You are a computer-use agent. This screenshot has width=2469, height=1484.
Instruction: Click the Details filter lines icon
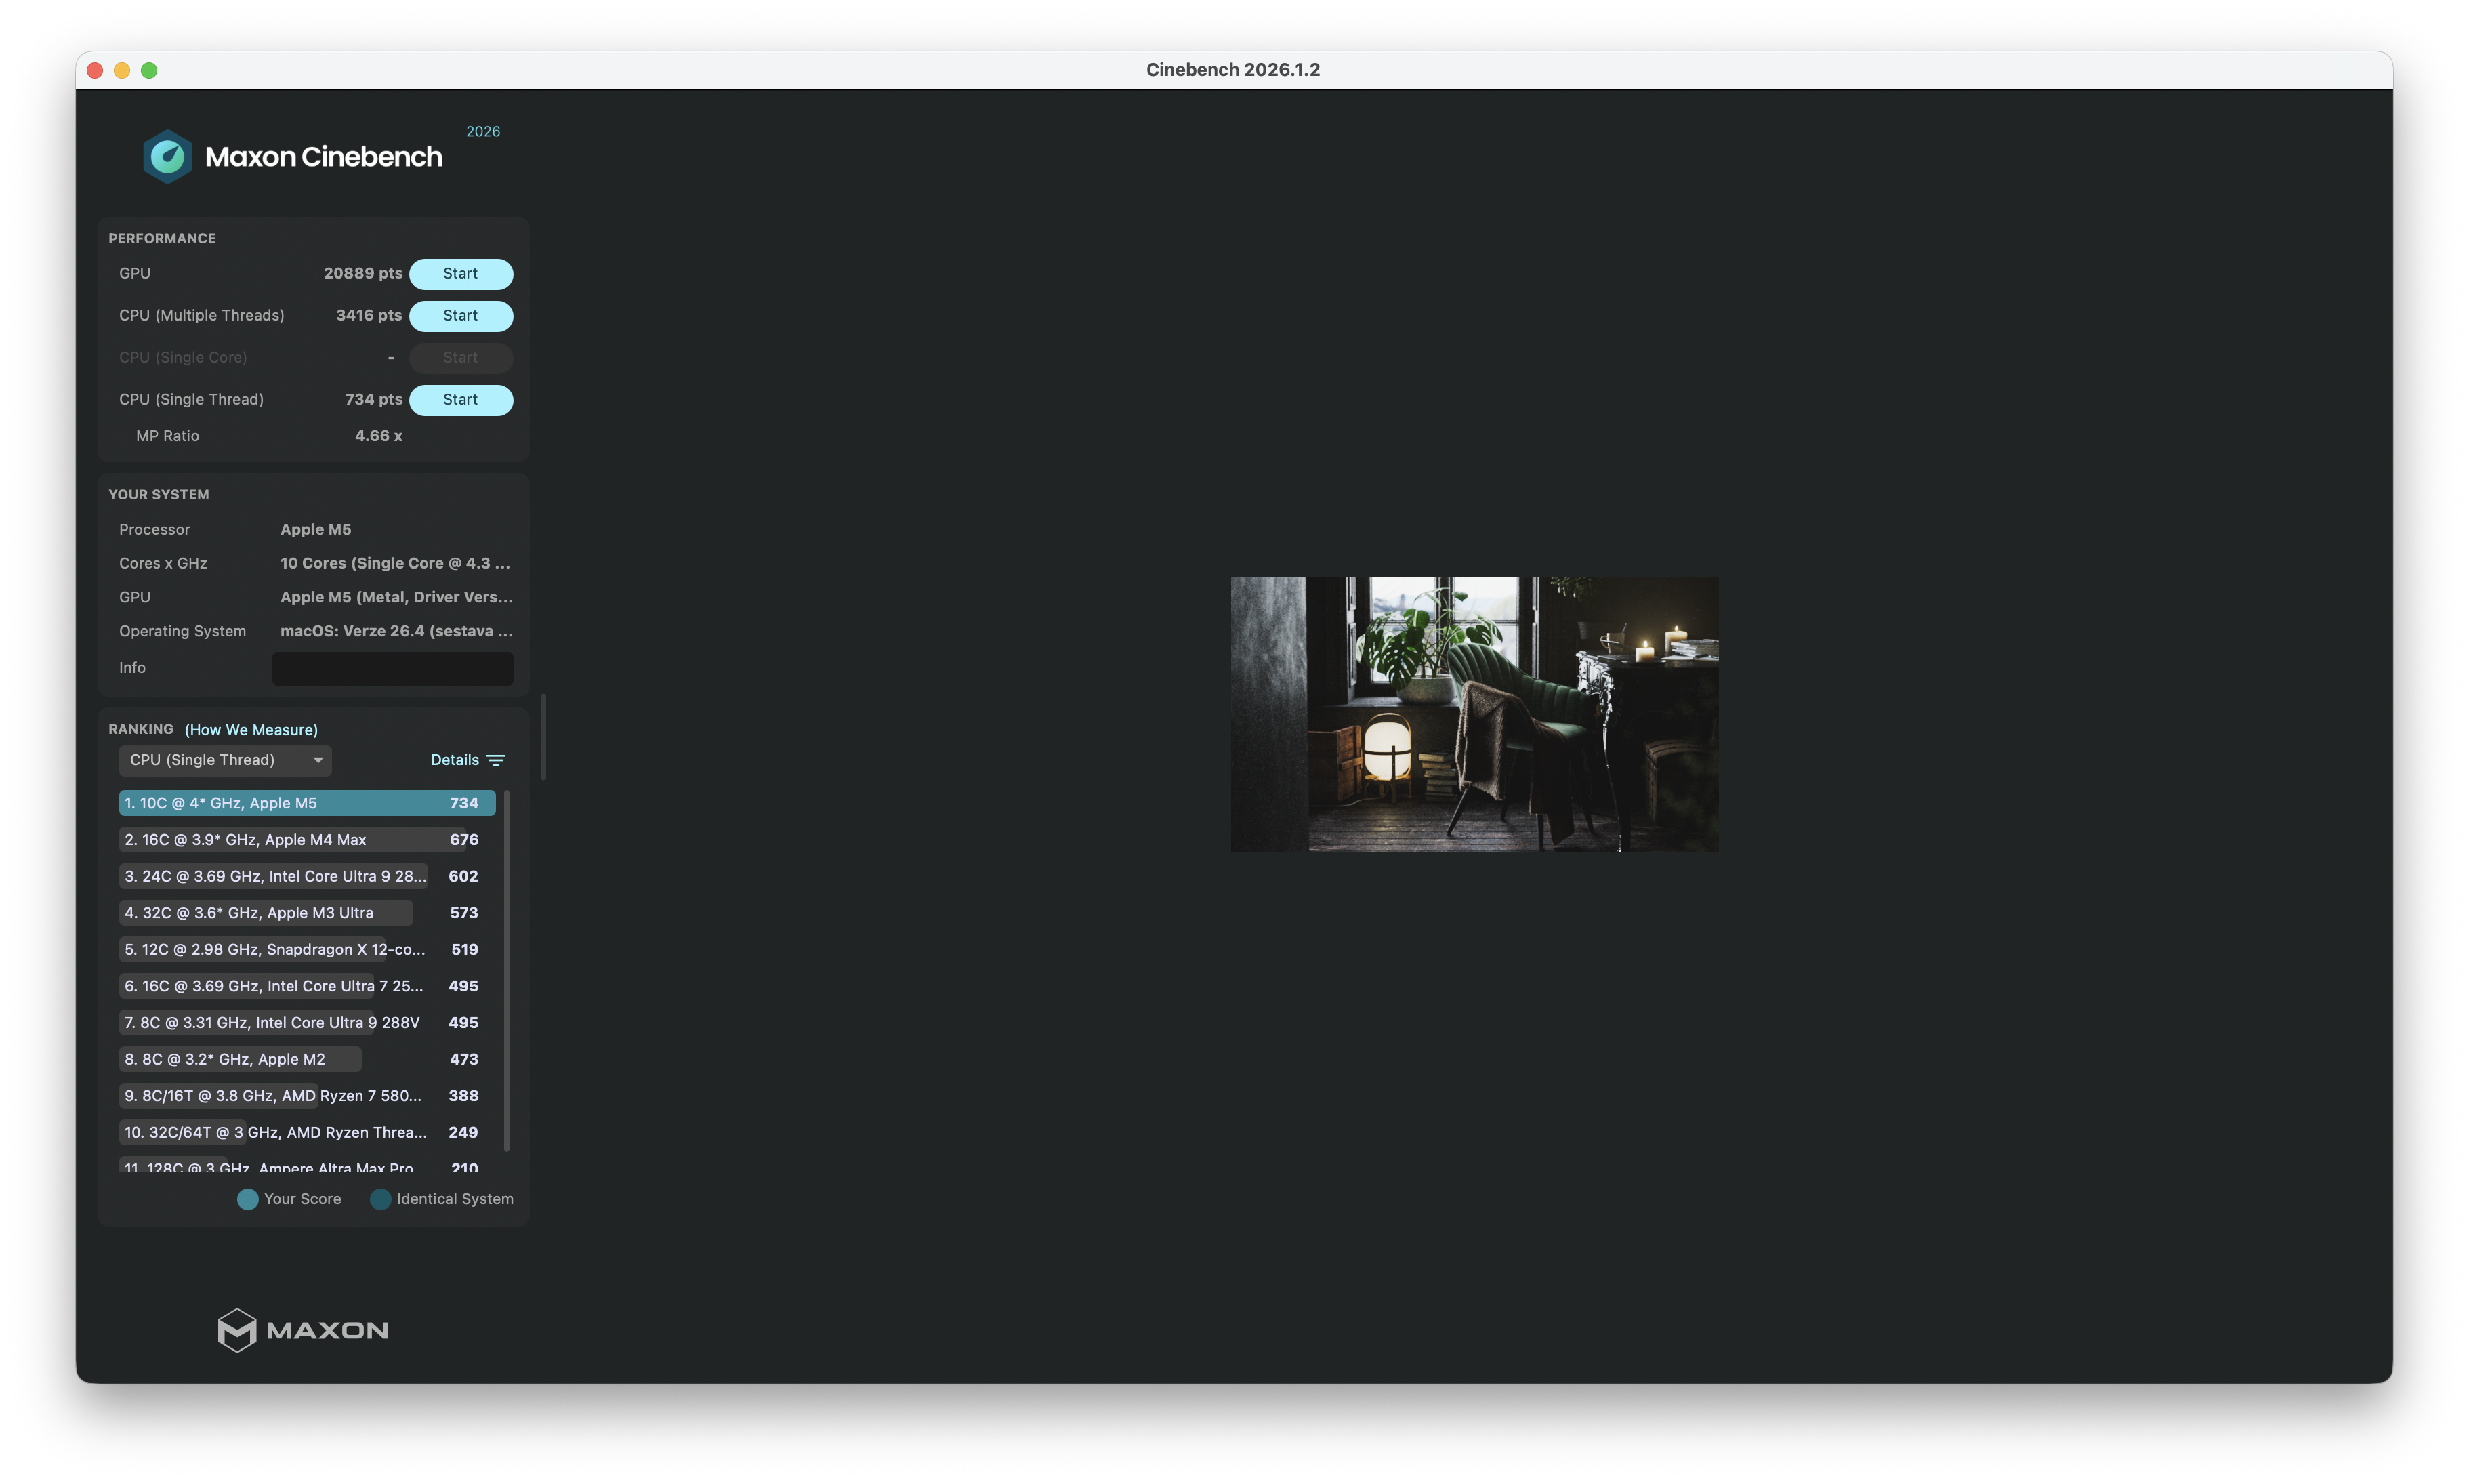(496, 760)
